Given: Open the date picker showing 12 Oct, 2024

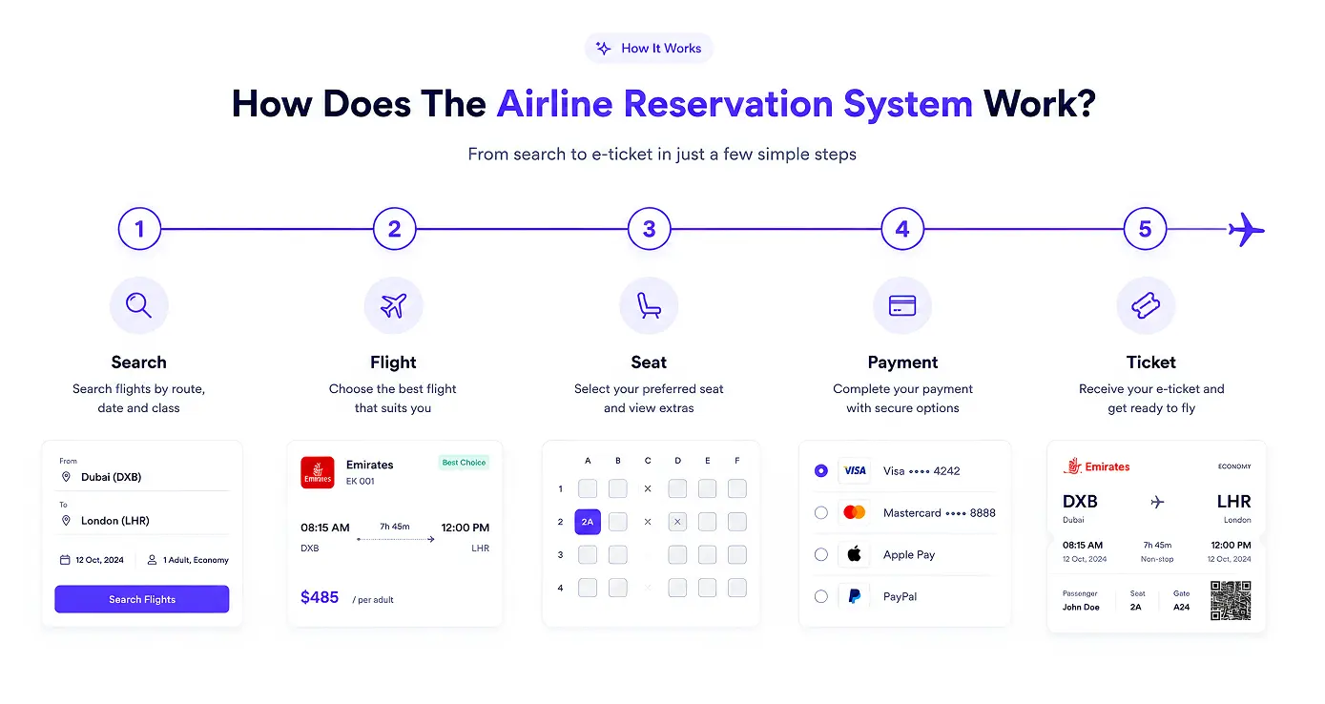Looking at the screenshot, I should point(92,560).
